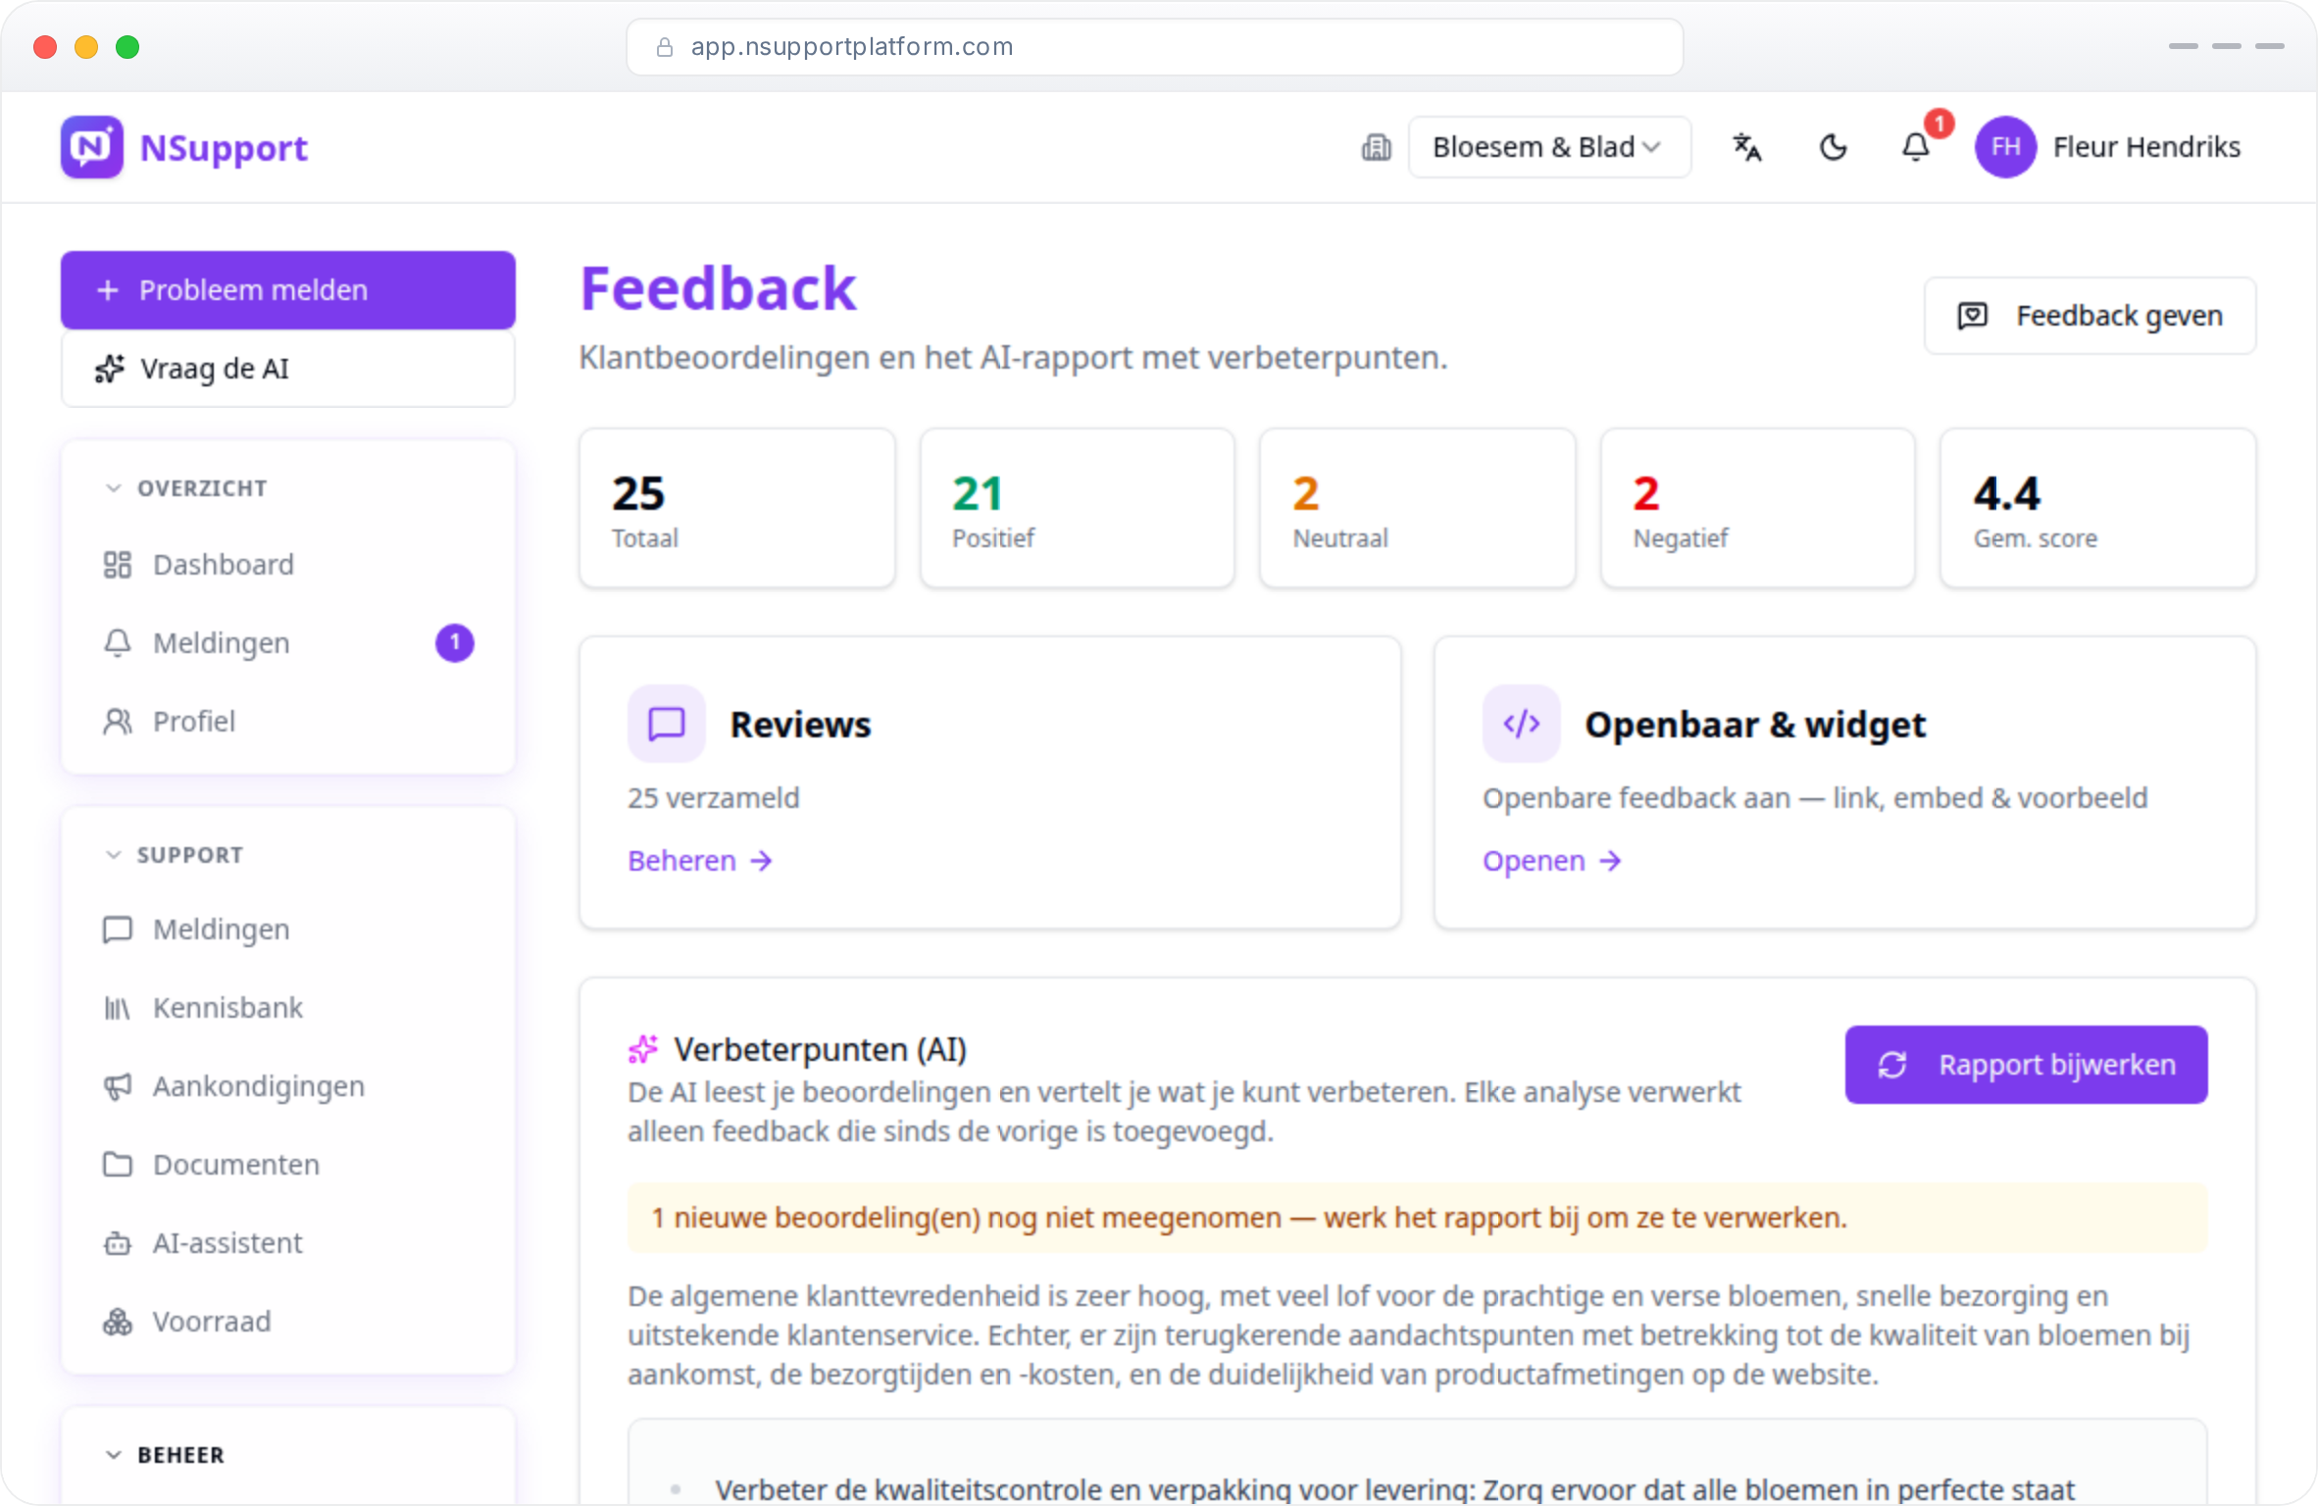Screen dimensions: 2318x1506
Task: Toggle dark mode with moon icon
Action: tap(1833, 147)
